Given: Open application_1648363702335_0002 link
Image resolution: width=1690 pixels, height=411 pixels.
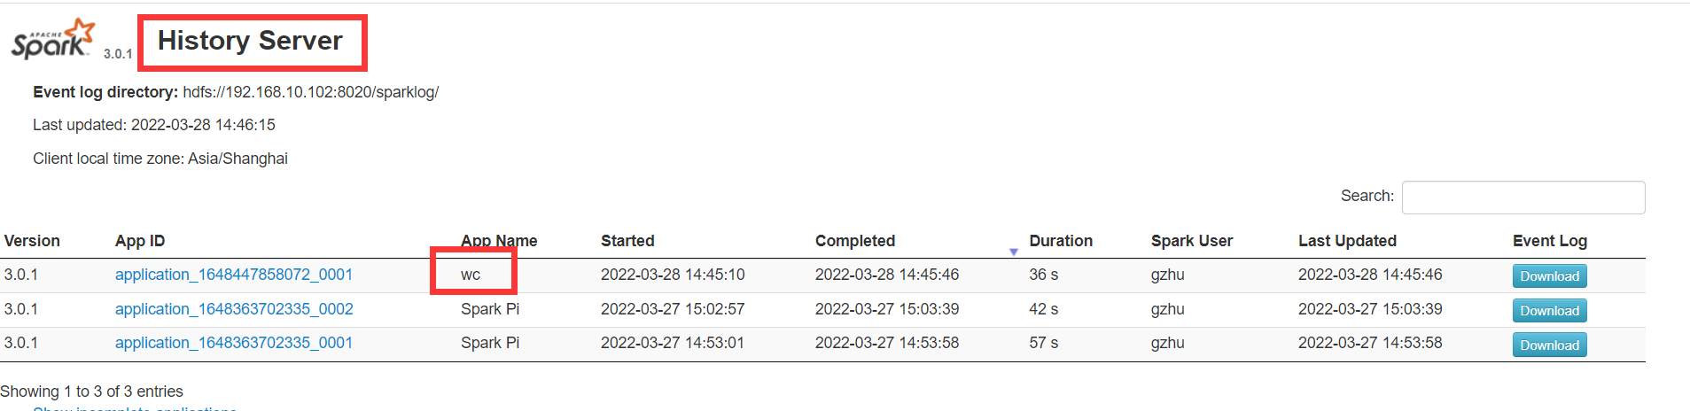Looking at the screenshot, I should (234, 309).
